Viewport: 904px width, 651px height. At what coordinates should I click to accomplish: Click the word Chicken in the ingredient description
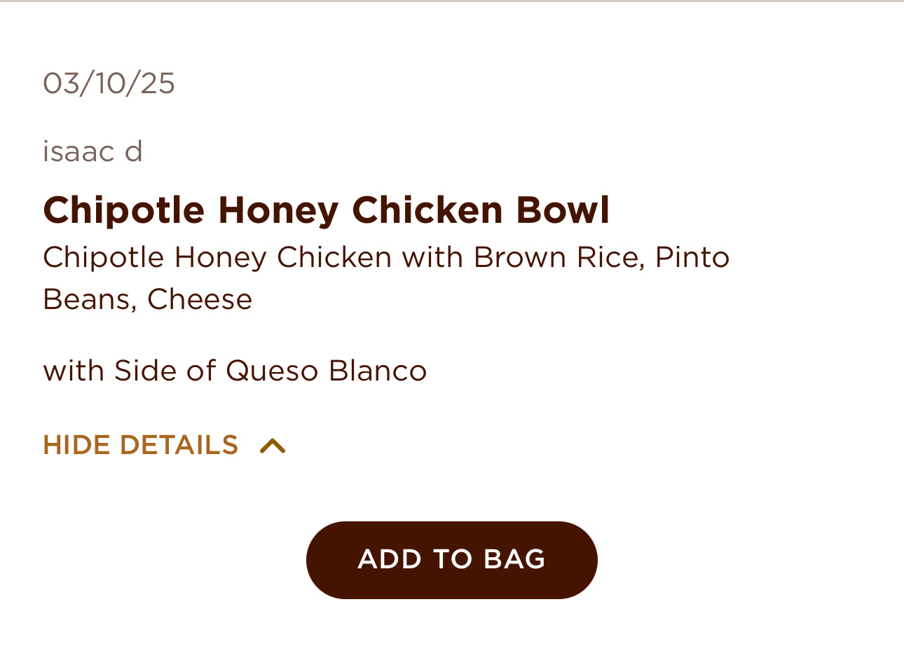click(334, 257)
